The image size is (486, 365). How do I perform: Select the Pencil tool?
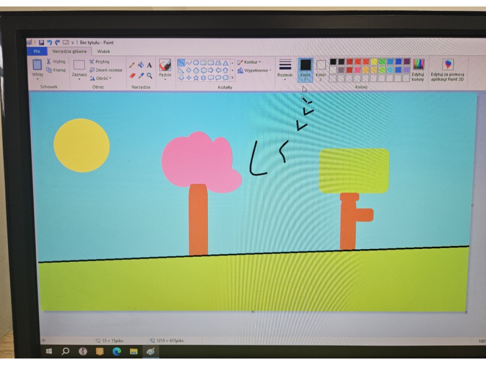point(132,65)
